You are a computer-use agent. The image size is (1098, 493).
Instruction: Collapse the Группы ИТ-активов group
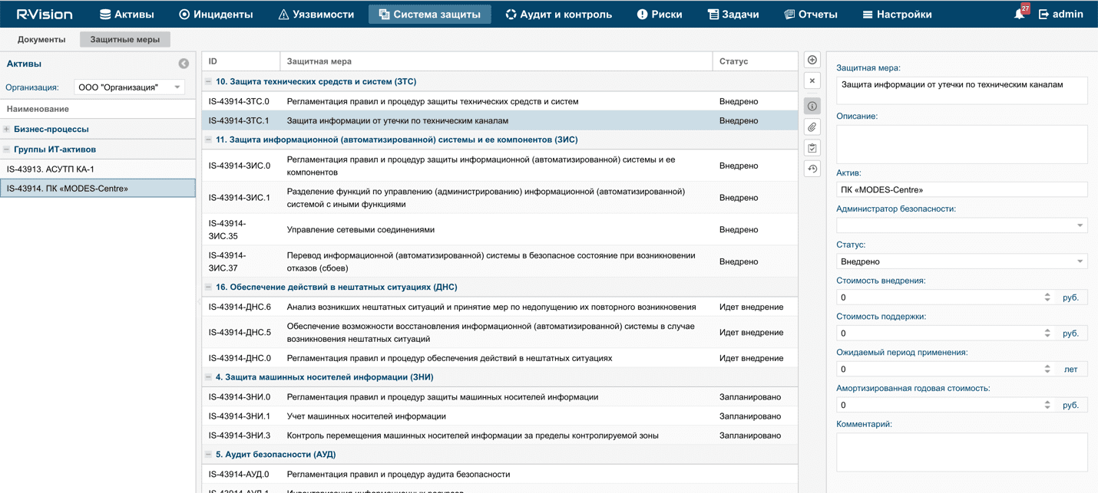(7, 150)
